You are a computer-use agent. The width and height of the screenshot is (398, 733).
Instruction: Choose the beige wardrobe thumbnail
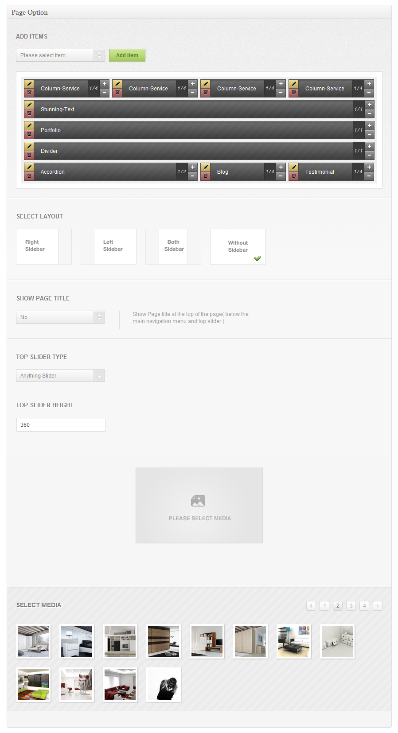250,641
